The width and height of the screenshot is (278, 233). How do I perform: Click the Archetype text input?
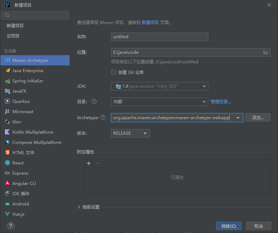click(x=172, y=118)
